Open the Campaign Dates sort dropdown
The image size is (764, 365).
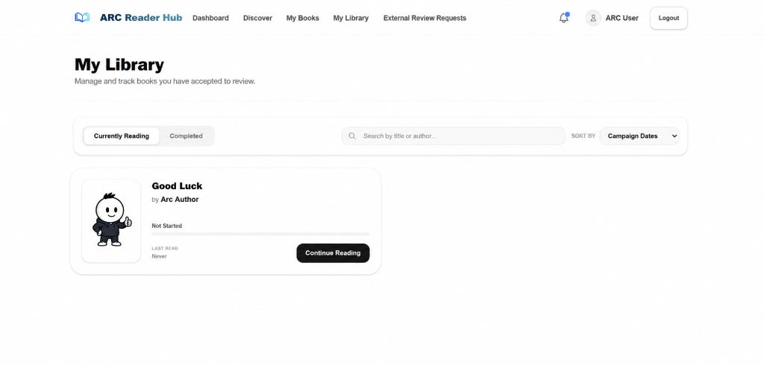click(639, 136)
